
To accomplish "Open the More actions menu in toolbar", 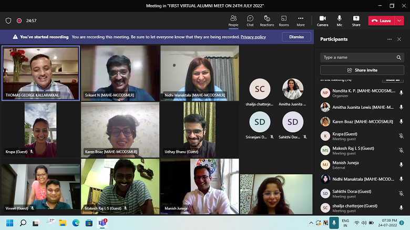I will tap(301, 20).
